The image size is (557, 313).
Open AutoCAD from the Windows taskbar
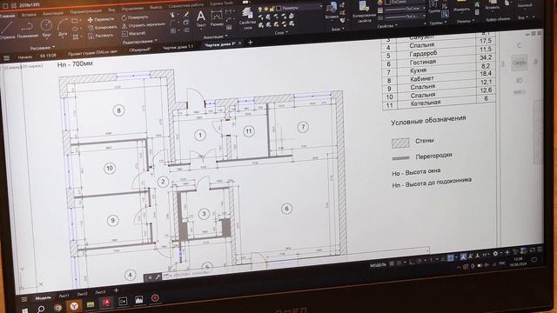(x=106, y=303)
